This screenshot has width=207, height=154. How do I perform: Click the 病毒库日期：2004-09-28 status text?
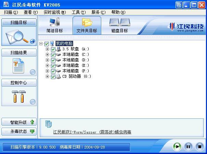tap(82, 147)
